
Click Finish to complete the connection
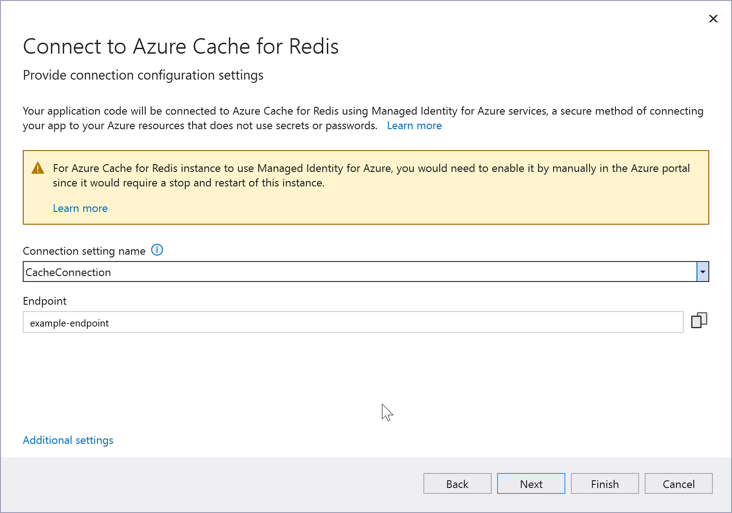605,483
